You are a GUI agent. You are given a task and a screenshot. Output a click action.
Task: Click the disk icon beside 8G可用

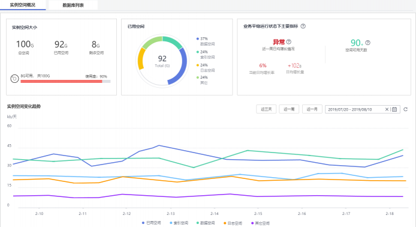14,79
